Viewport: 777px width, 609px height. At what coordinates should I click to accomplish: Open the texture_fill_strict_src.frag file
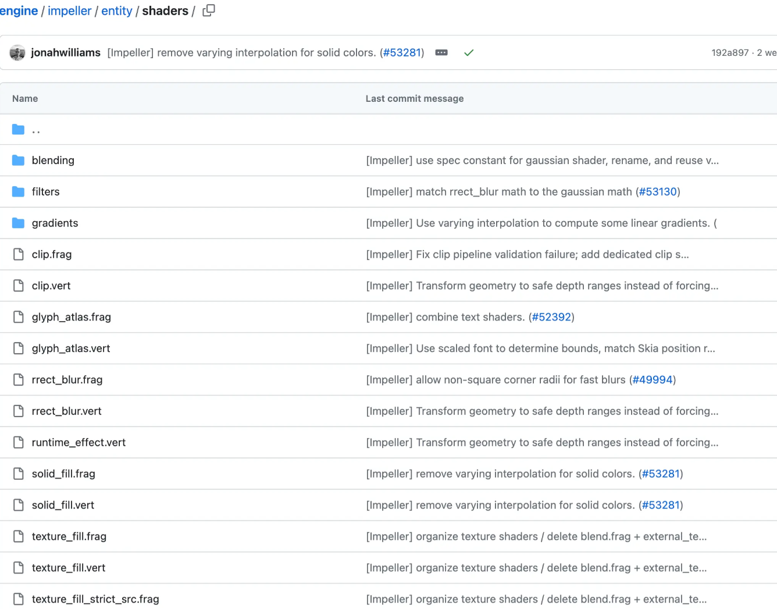[x=95, y=599]
